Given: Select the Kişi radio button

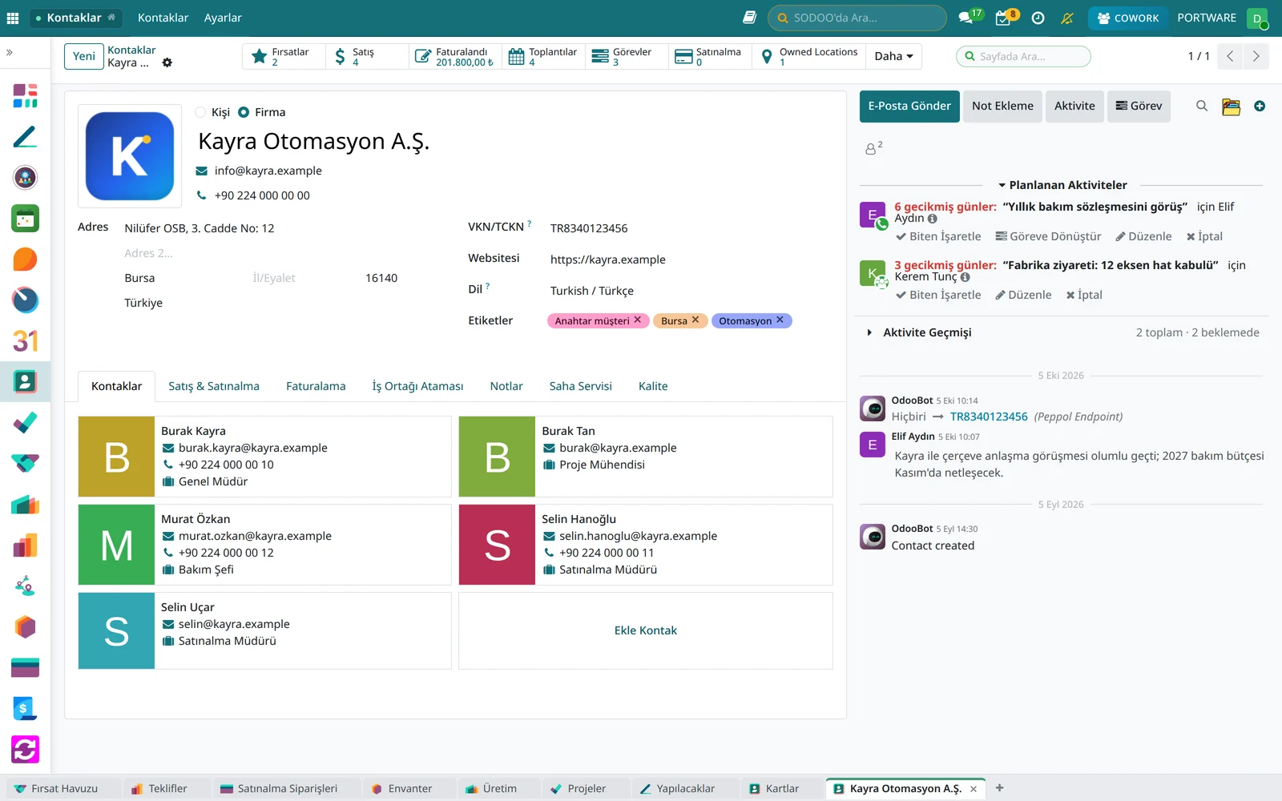Looking at the screenshot, I should (x=200, y=112).
